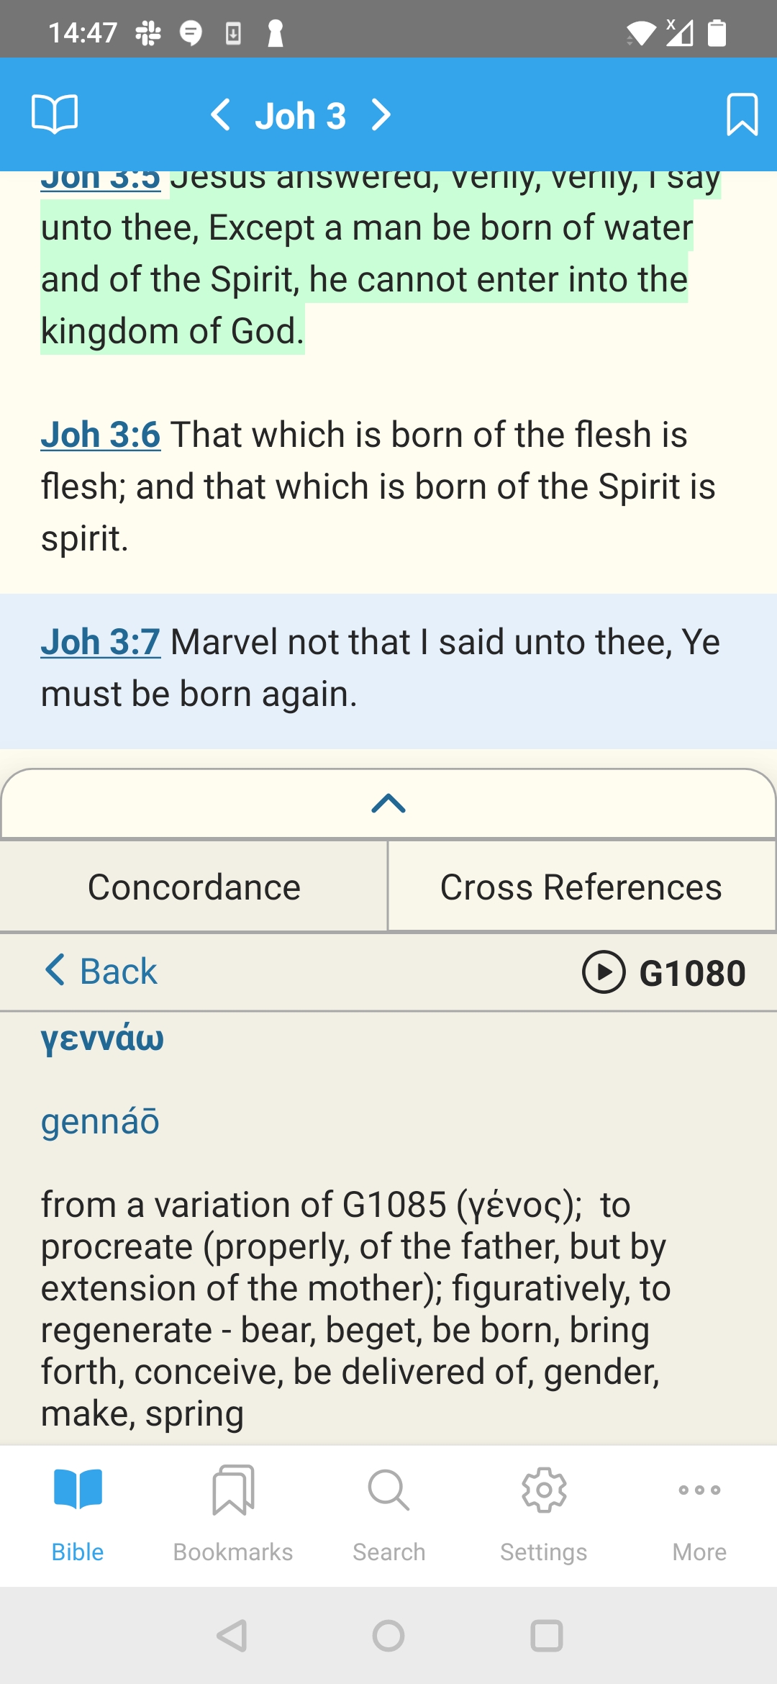Switch to the Concordance tab
The image size is (777, 1684).
point(194,887)
